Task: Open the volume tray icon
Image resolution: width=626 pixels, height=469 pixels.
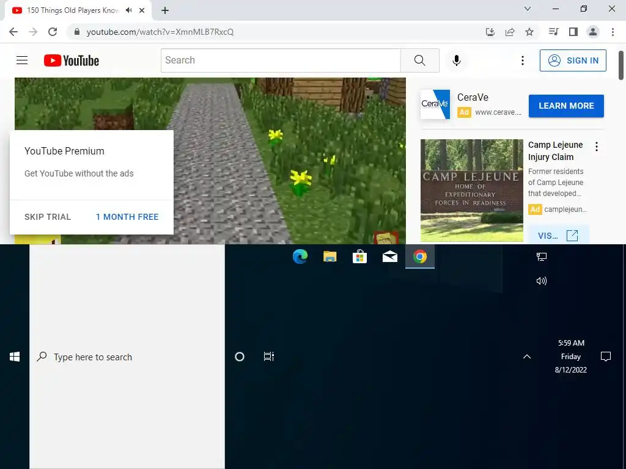Action: point(542,281)
